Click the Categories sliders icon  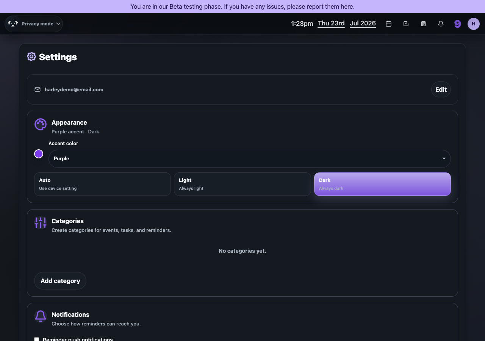click(41, 222)
